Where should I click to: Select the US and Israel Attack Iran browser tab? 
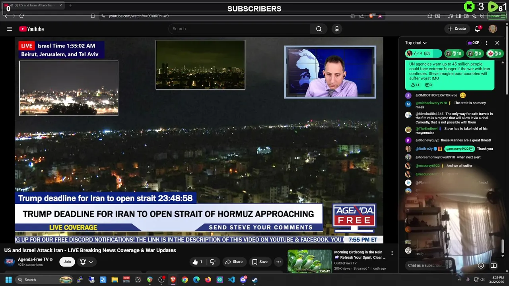(x=33, y=6)
